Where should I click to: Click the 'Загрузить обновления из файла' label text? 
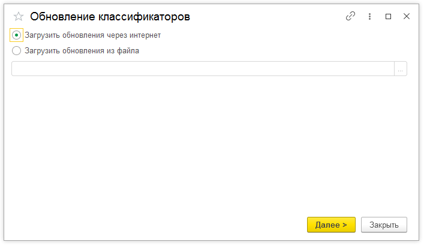(x=82, y=51)
